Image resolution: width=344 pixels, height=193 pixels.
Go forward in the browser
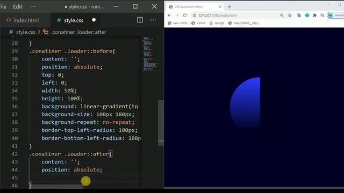177,16
